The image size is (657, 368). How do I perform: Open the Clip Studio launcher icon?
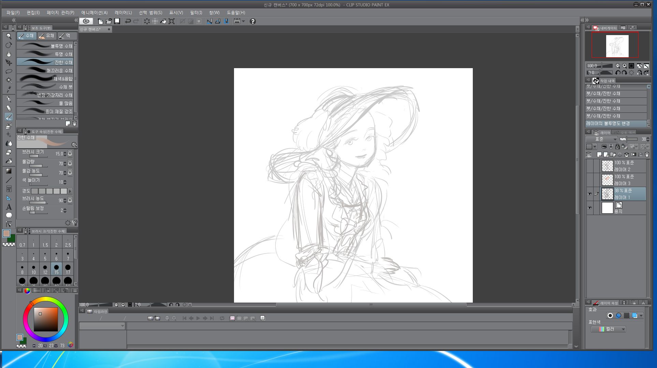pyautogui.click(x=86, y=21)
